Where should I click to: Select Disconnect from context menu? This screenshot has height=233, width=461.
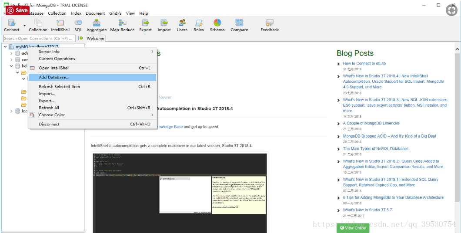coord(92,124)
